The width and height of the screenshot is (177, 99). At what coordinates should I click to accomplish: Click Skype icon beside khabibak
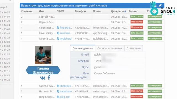click(x=58, y=86)
